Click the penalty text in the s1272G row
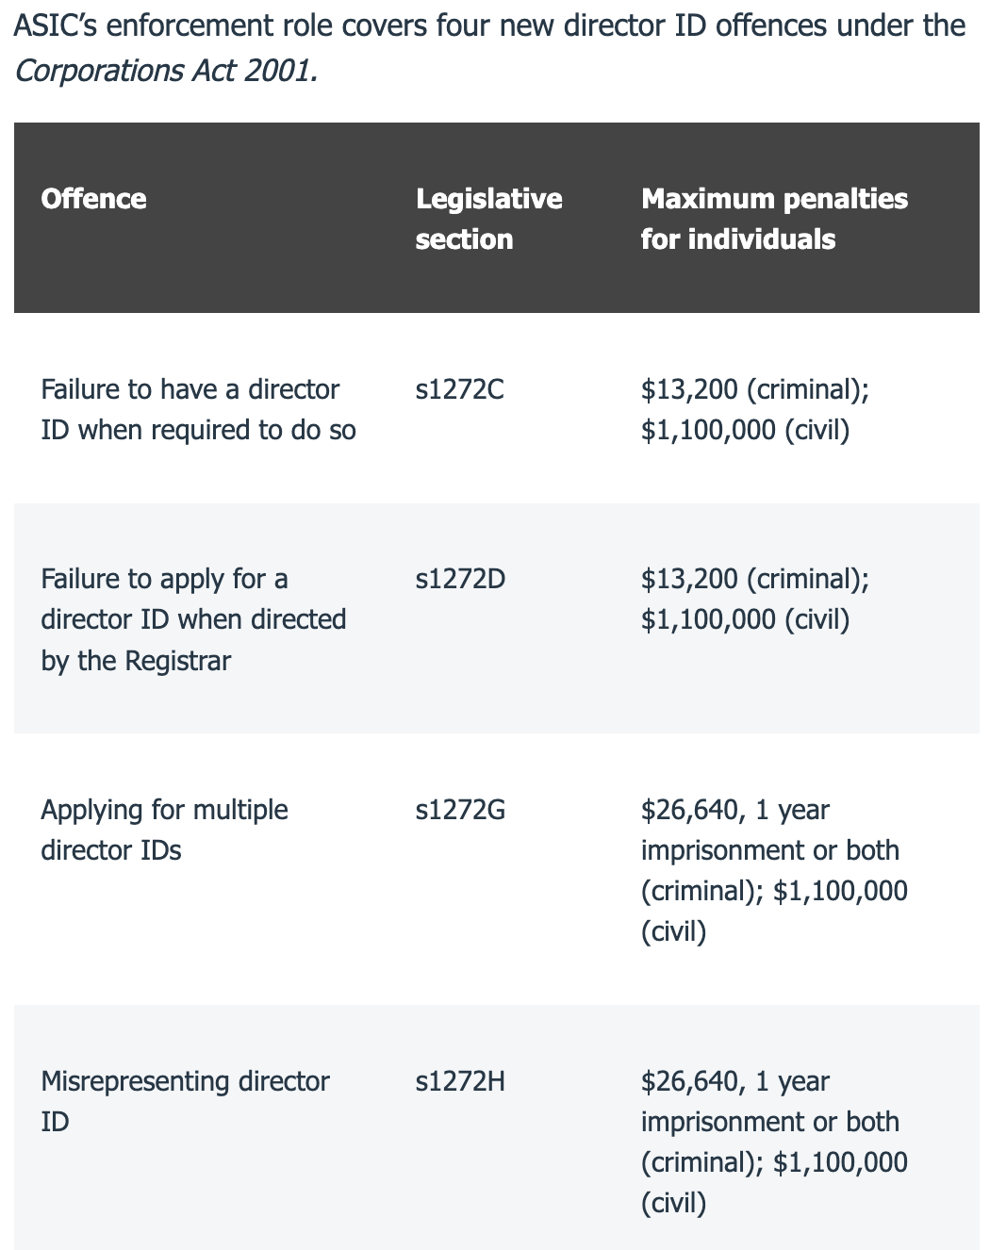This screenshot has height=1250, width=990. point(773,870)
